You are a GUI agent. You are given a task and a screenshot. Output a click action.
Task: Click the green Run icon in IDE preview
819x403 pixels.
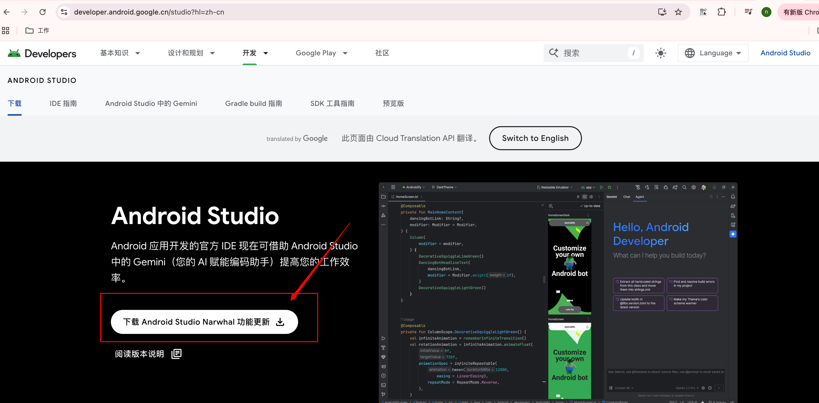tap(601, 187)
